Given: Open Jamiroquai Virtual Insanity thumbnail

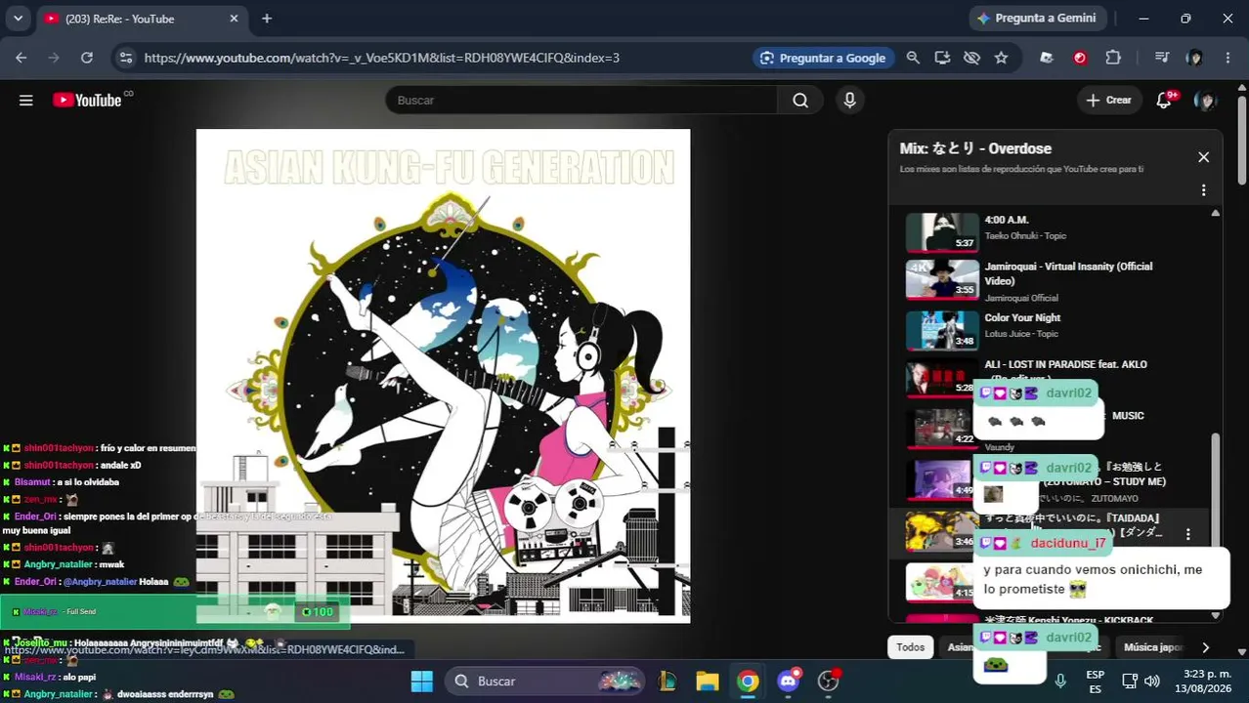Looking at the screenshot, I should pyautogui.click(x=942, y=278).
